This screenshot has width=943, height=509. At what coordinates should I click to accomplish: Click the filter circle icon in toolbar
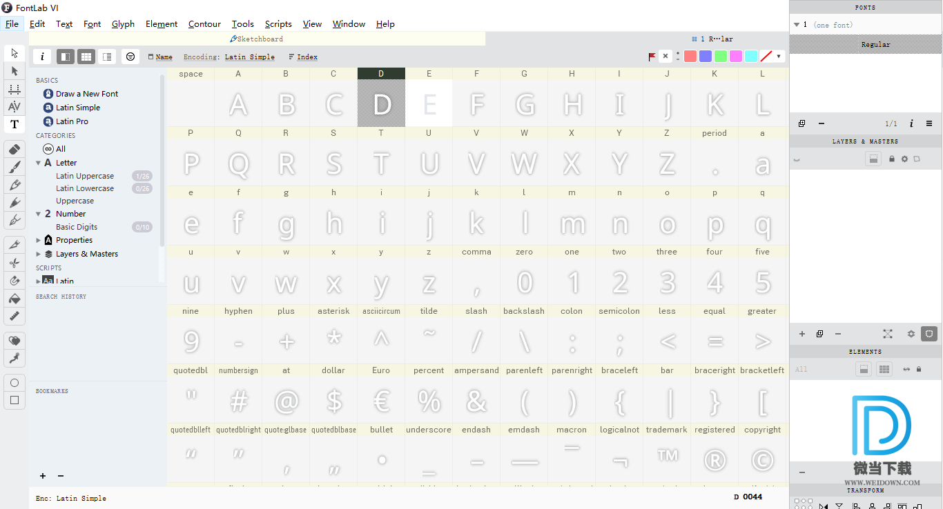pos(130,57)
